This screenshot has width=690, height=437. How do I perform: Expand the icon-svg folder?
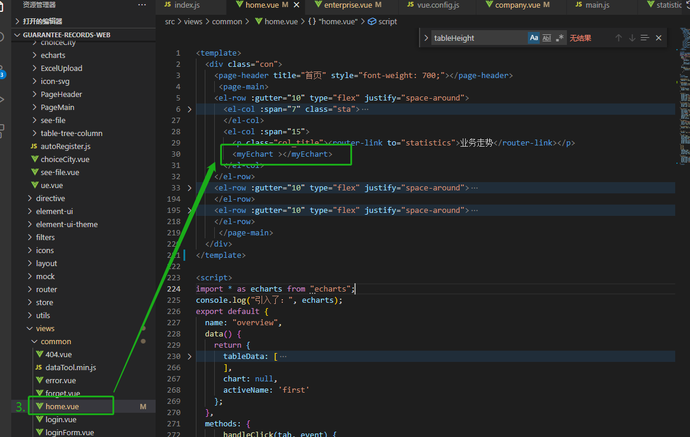[x=55, y=82]
